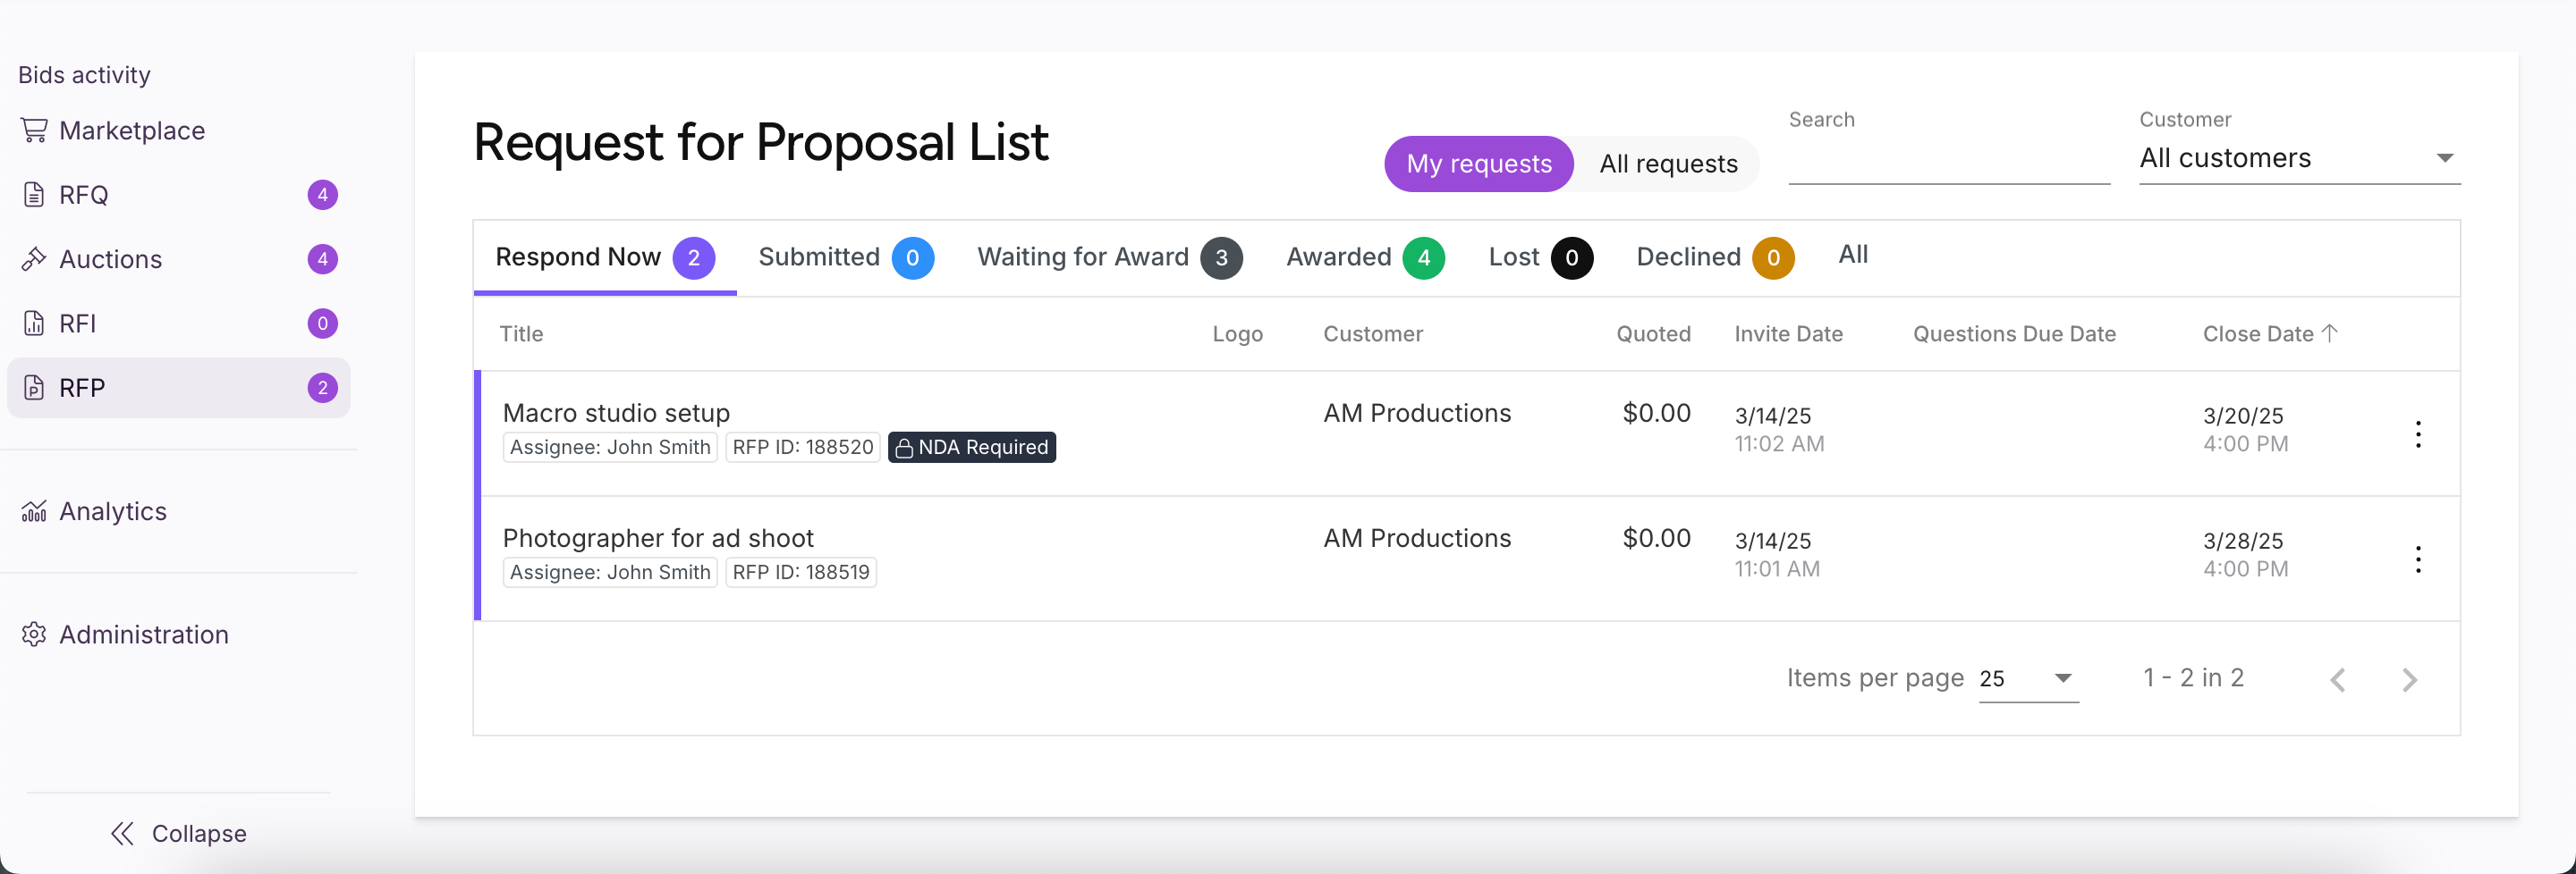Click invite time 11:02 AM

pyautogui.click(x=1779, y=443)
